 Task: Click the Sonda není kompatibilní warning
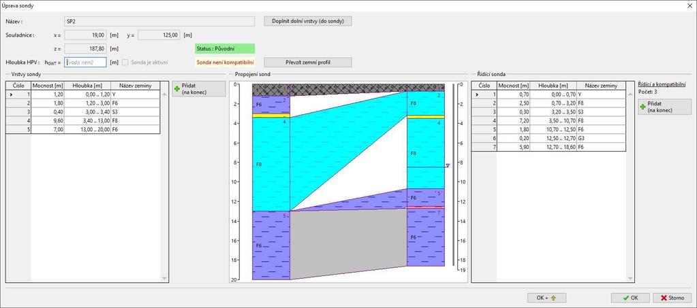pos(225,63)
